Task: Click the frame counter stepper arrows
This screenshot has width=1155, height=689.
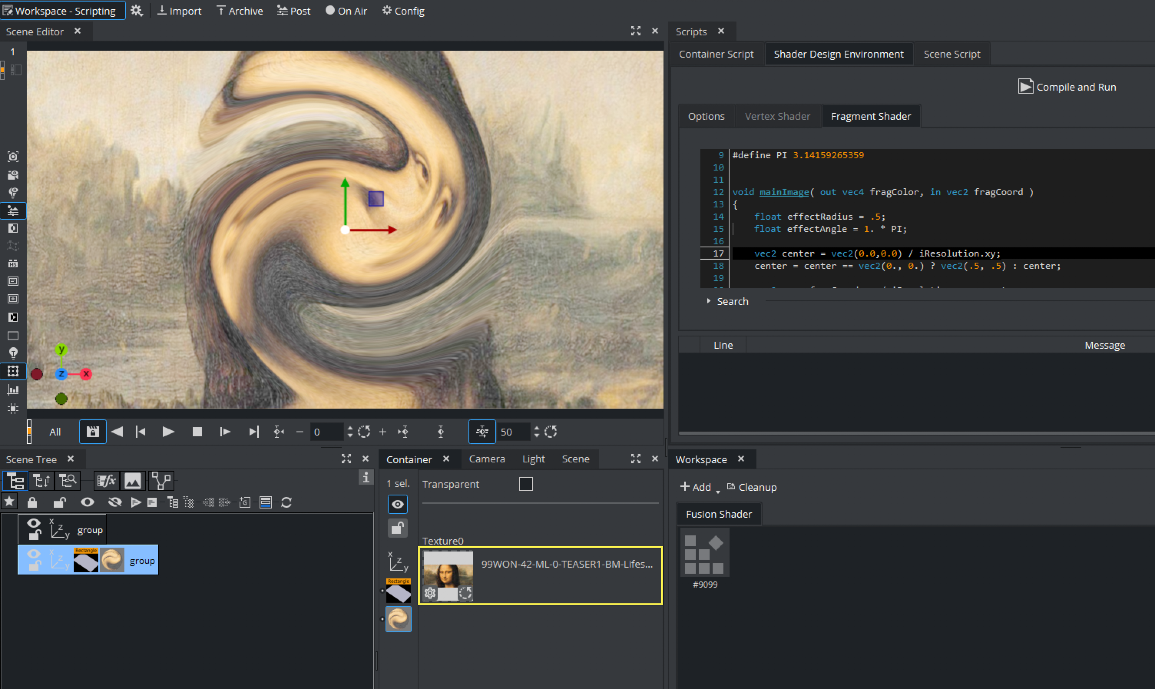Action: [350, 432]
